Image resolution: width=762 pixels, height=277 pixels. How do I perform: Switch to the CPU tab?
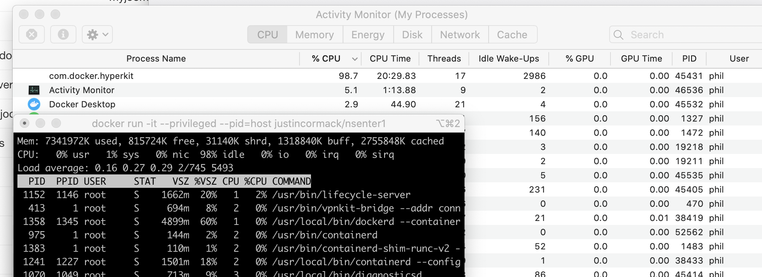[x=267, y=35]
